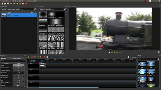Select the imported video file in Project Files

19,15
